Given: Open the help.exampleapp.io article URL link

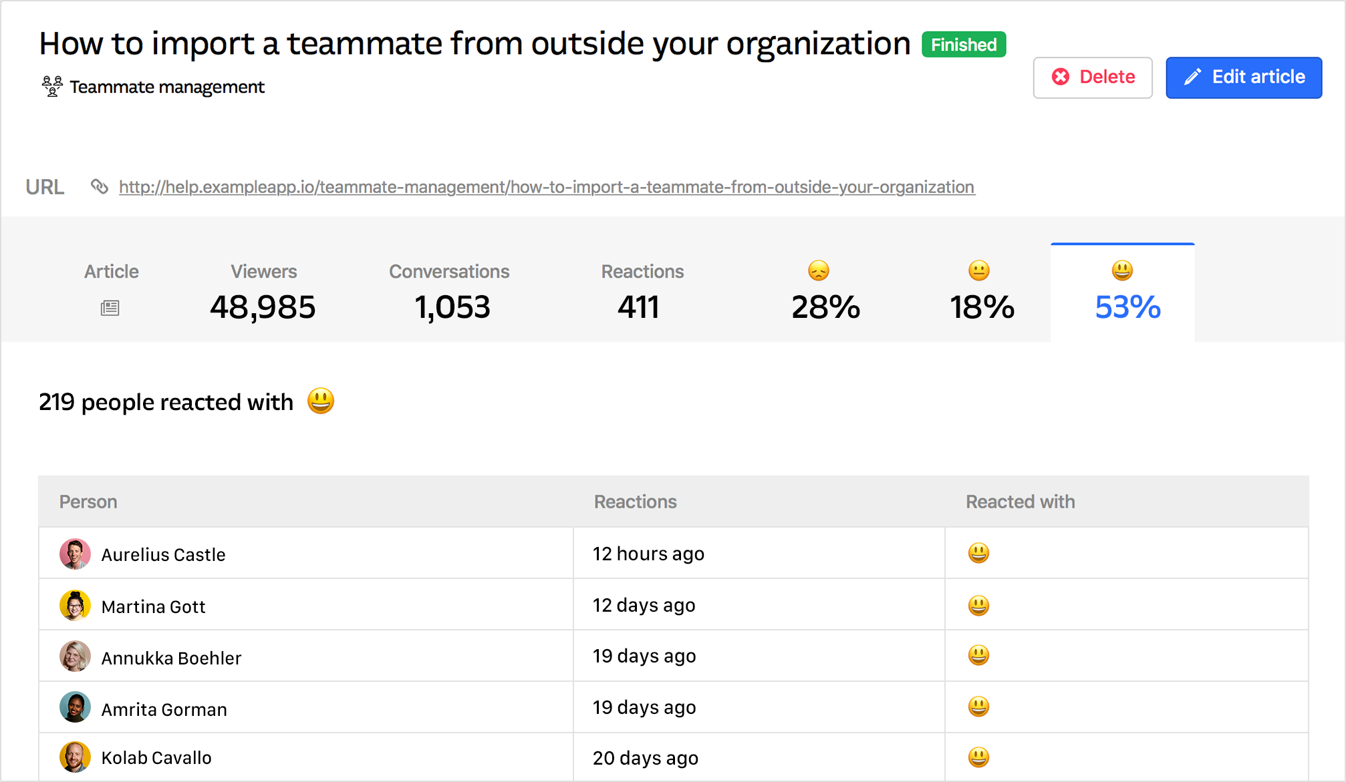Looking at the screenshot, I should click(546, 187).
